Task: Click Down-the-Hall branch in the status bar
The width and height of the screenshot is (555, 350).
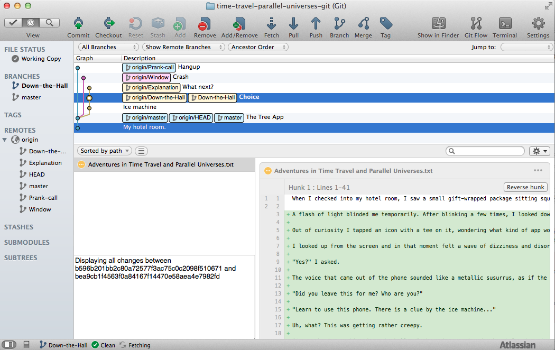Action: coord(64,345)
